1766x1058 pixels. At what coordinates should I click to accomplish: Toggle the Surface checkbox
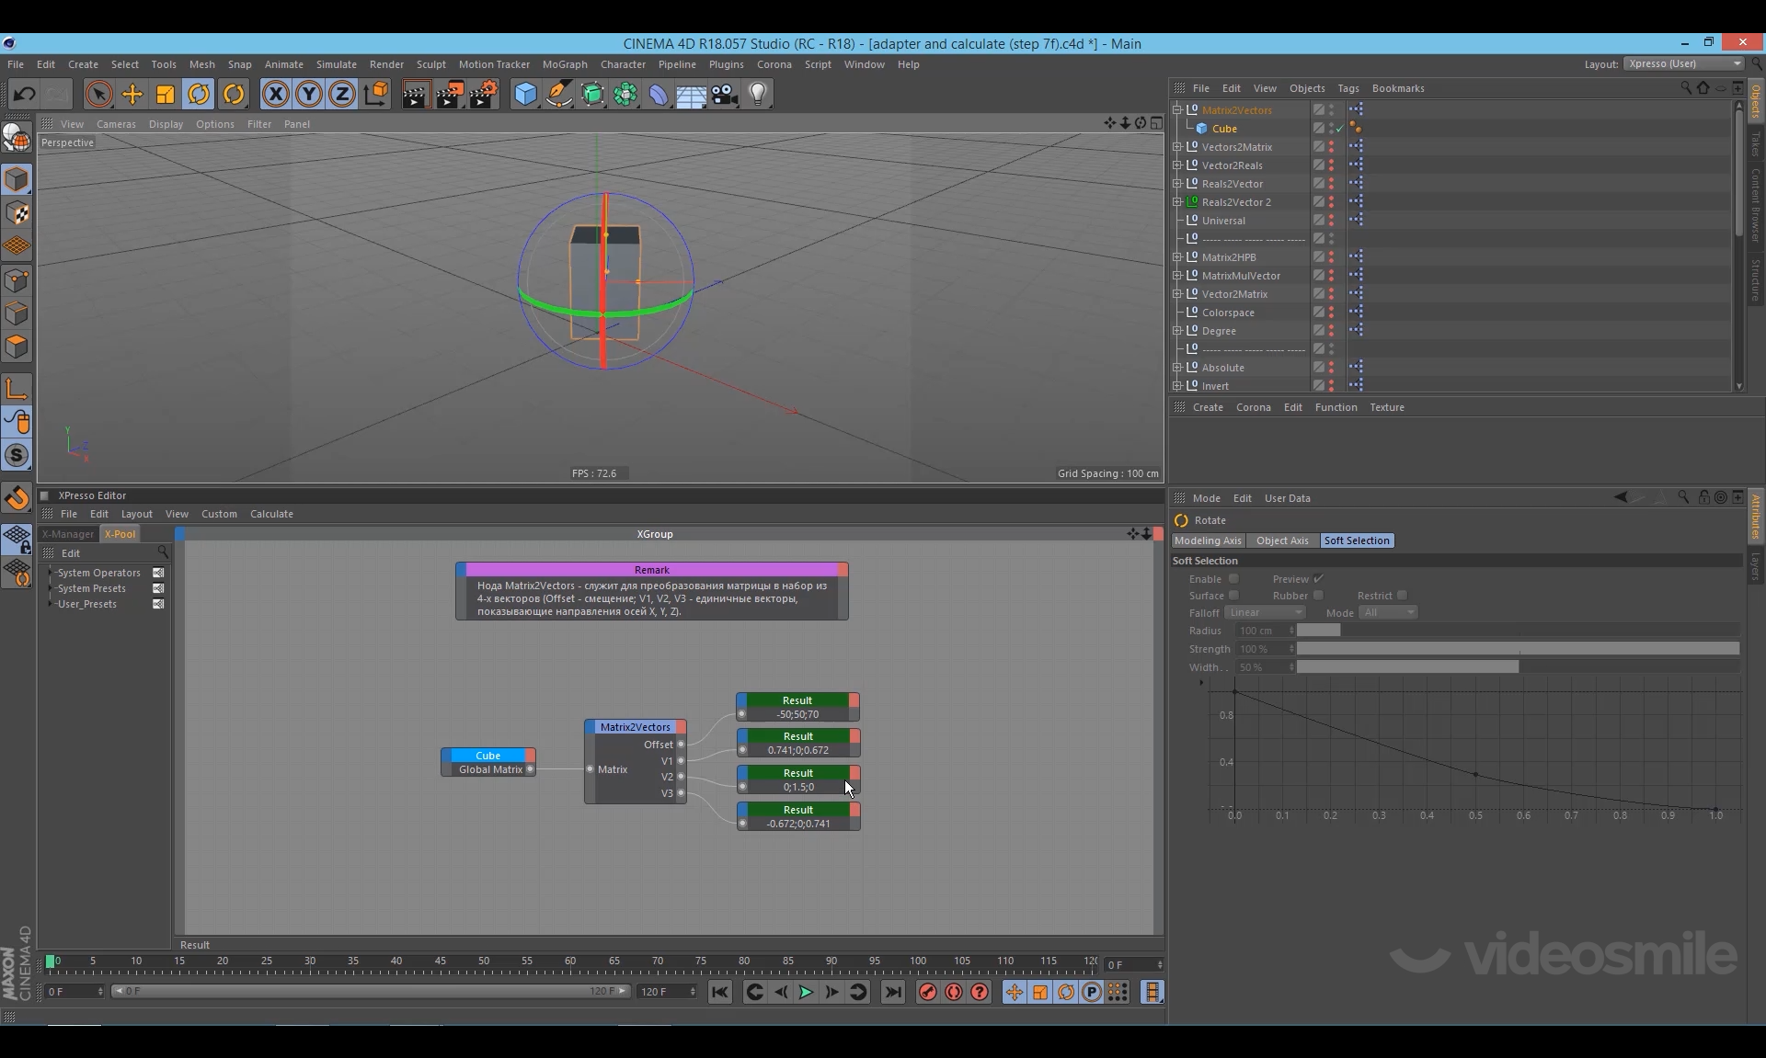[1233, 596]
